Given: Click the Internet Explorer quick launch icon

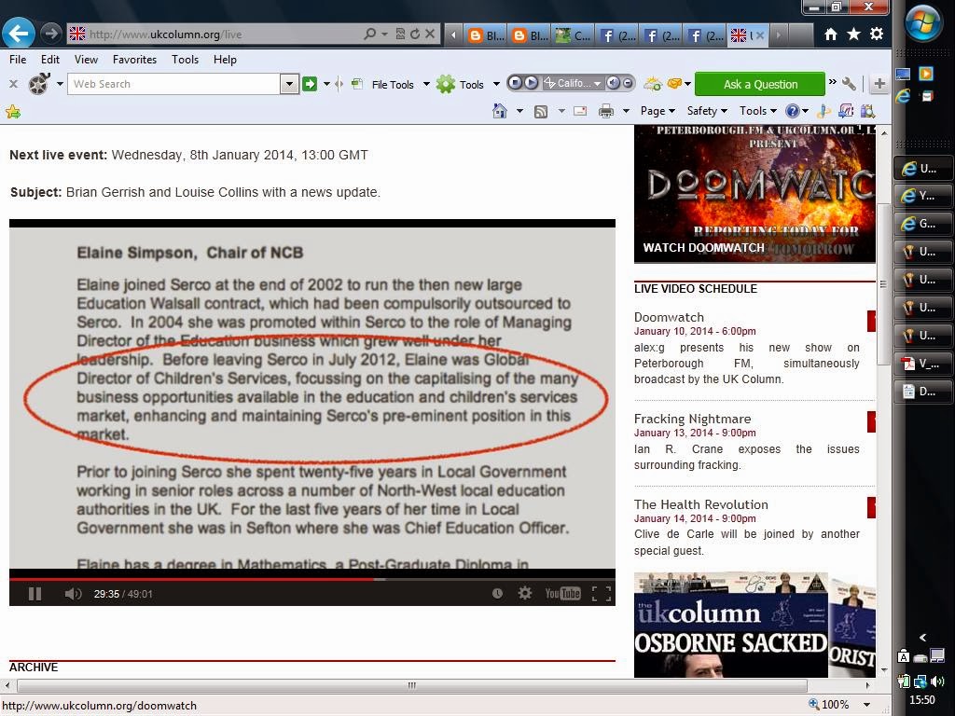Looking at the screenshot, I should pyautogui.click(x=903, y=96).
